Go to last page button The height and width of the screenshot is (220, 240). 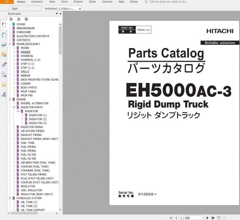tap(213, 218)
